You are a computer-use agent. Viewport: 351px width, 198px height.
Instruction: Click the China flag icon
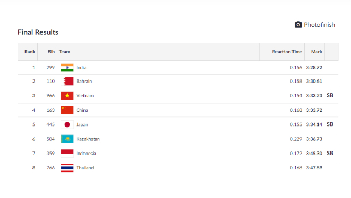pos(67,110)
